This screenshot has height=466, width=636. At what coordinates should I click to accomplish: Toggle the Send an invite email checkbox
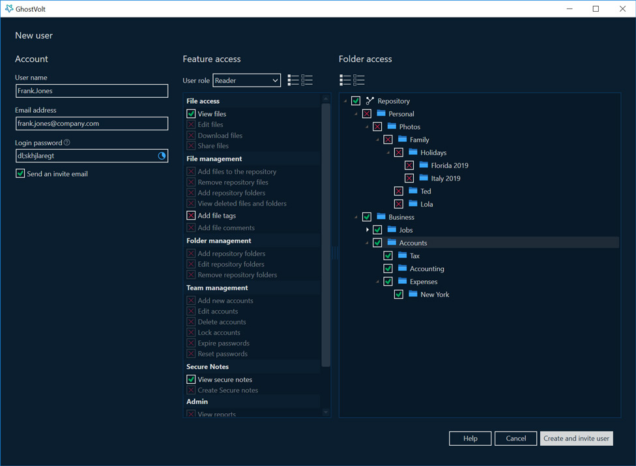pyautogui.click(x=20, y=173)
